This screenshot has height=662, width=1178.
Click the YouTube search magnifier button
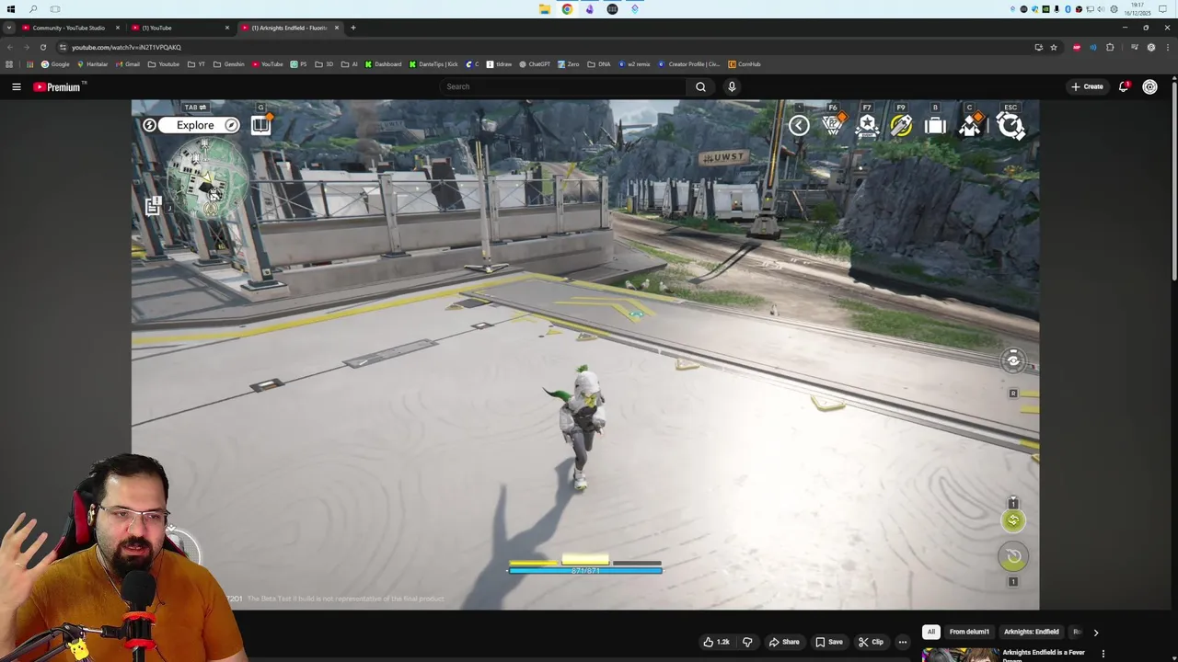point(700,86)
